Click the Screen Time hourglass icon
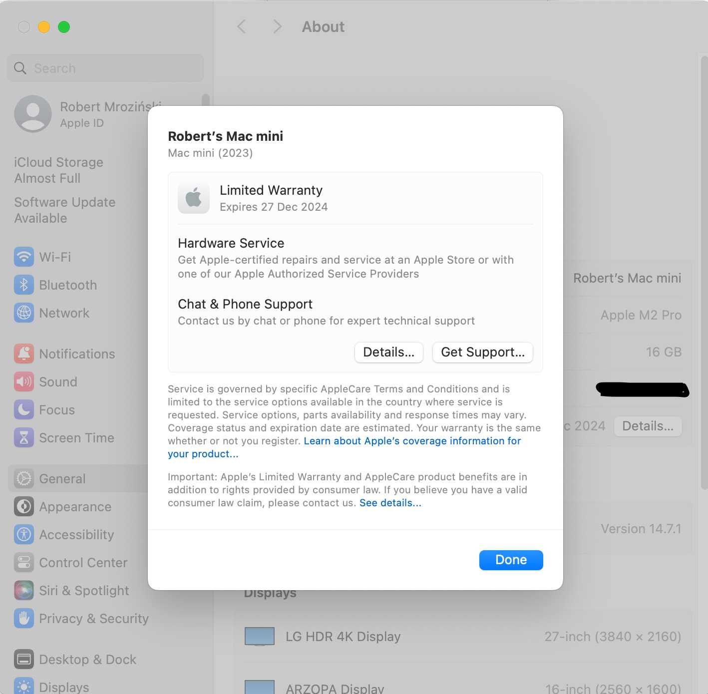Image resolution: width=708 pixels, height=694 pixels. pyautogui.click(x=24, y=438)
